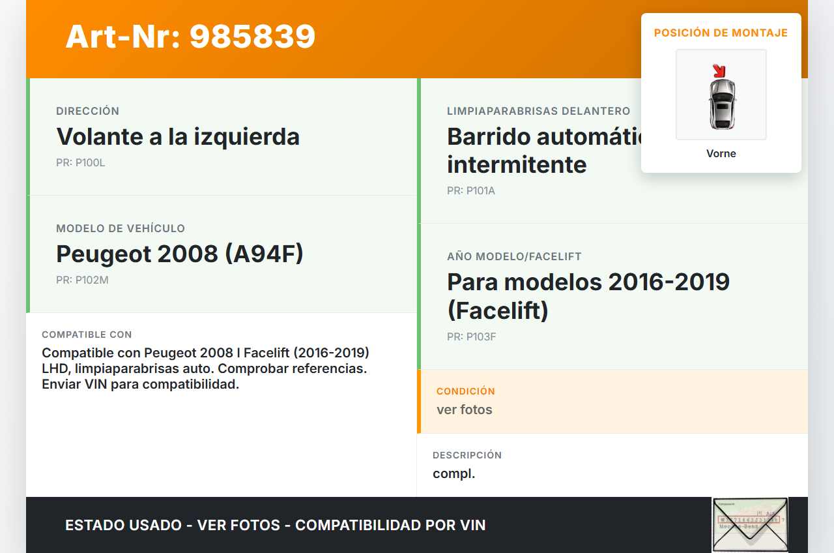Viewport: 834px width, 553px height.
Task: Click the PR: P100L code
Action: point(80,163)
